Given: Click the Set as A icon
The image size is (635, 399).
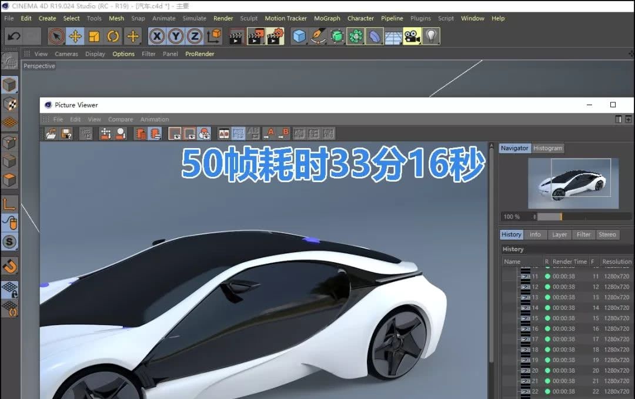Looking at the screenshot, I should click(269, 133).
